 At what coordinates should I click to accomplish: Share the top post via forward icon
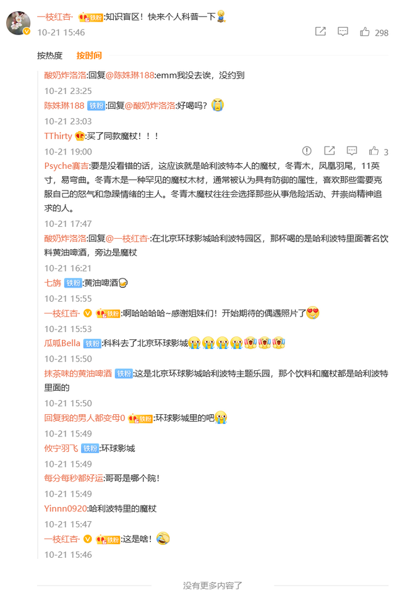click(x=320, y=32)
